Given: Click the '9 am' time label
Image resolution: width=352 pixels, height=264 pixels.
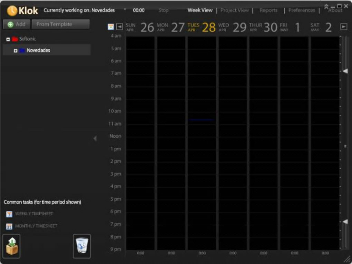Looking at the screenshot, I should pos(116,99).
